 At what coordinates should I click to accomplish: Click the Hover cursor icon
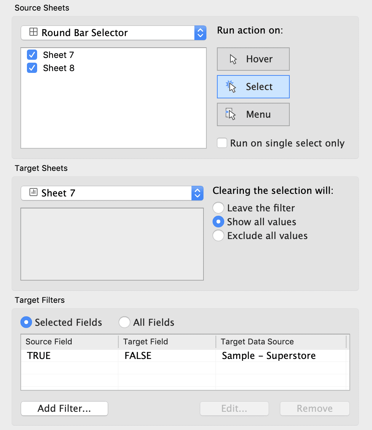tap(233, 59)
